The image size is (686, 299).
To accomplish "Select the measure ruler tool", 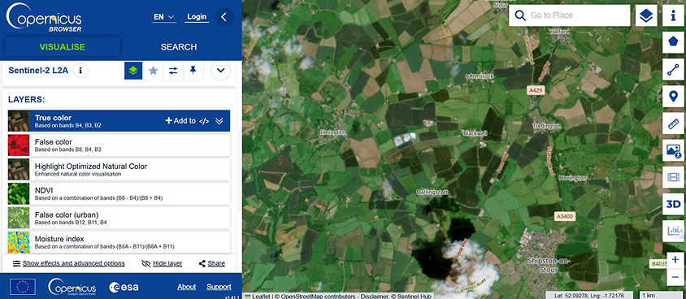I will (673, 123).
